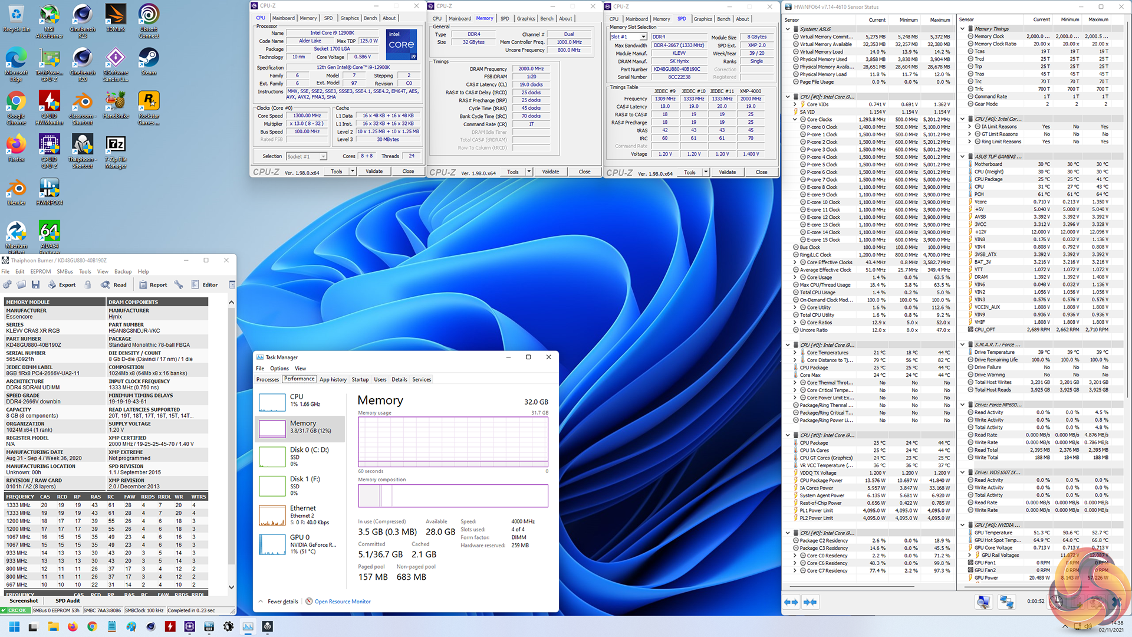Click Validate in CPU-Z Memory window

pyautogui.click(x=550, y=172)
